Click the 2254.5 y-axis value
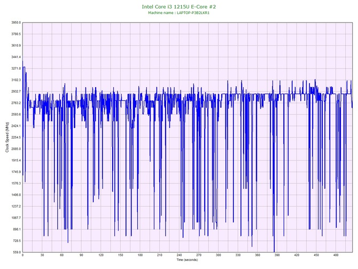Image resolution: width=358 pixels, height=269 pixels. tap(16, 137)
